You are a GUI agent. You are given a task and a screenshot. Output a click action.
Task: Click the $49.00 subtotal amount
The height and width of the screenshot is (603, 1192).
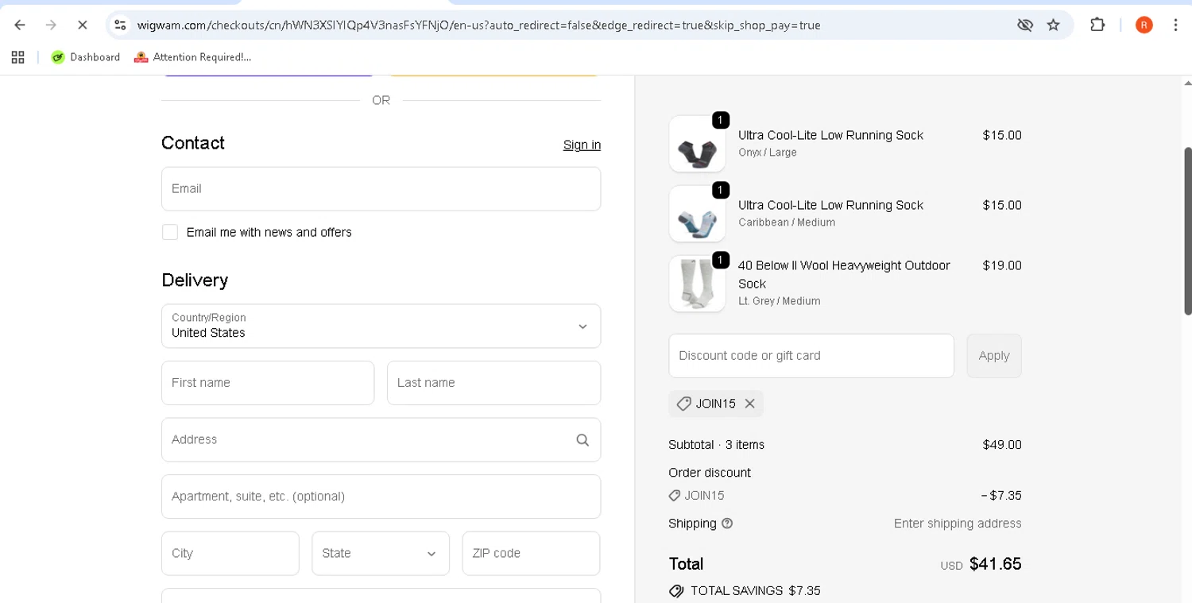click(1002, 445)
